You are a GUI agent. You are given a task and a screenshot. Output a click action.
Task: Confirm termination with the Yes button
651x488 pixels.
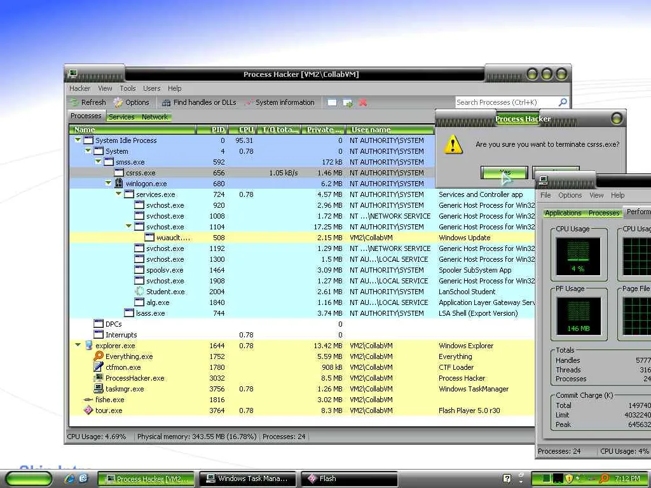point(504,172)
